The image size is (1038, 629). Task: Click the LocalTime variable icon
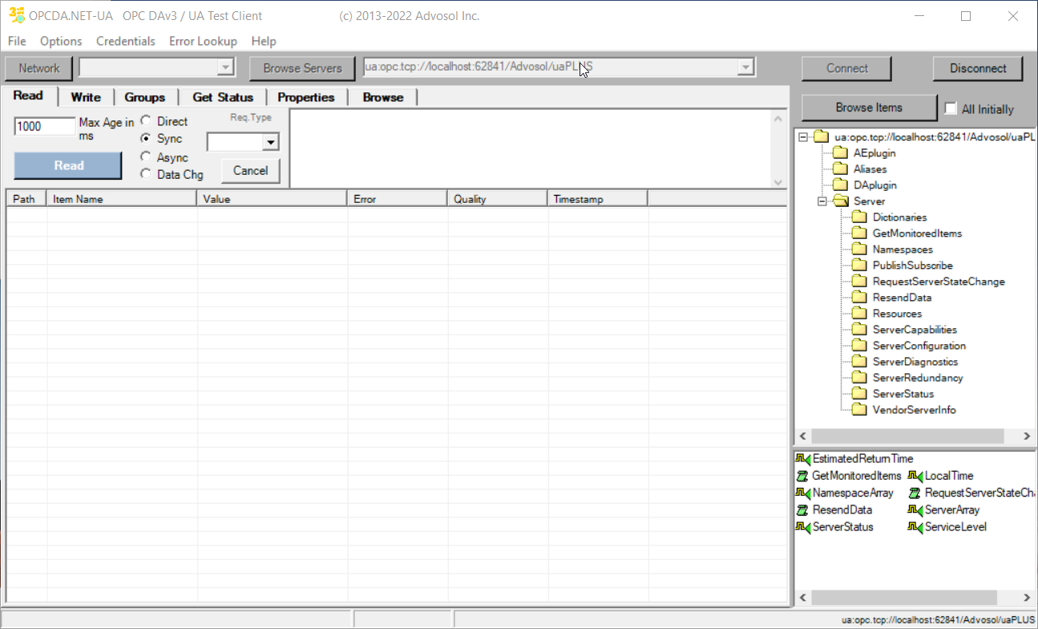point(915,476)
